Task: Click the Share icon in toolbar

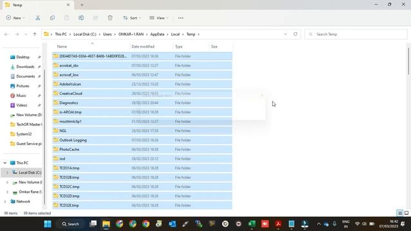Action: coord(96,18)
